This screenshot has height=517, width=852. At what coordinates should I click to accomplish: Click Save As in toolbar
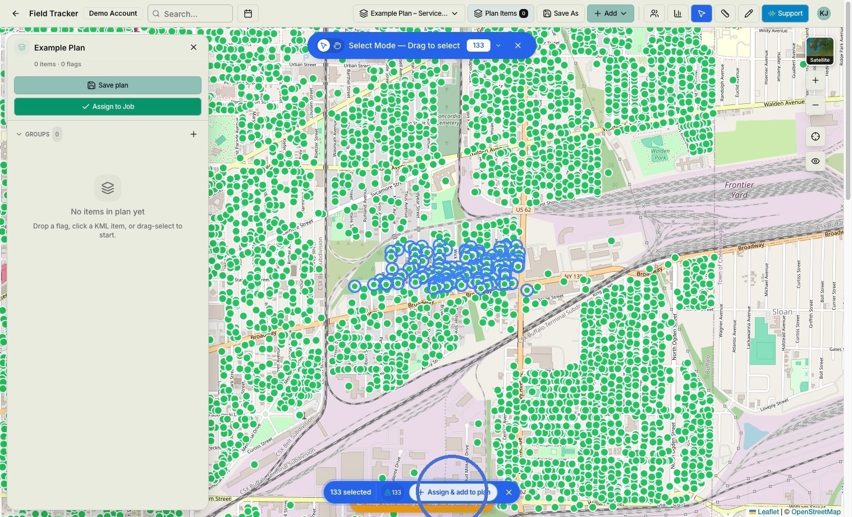click(x=561, y=13)
